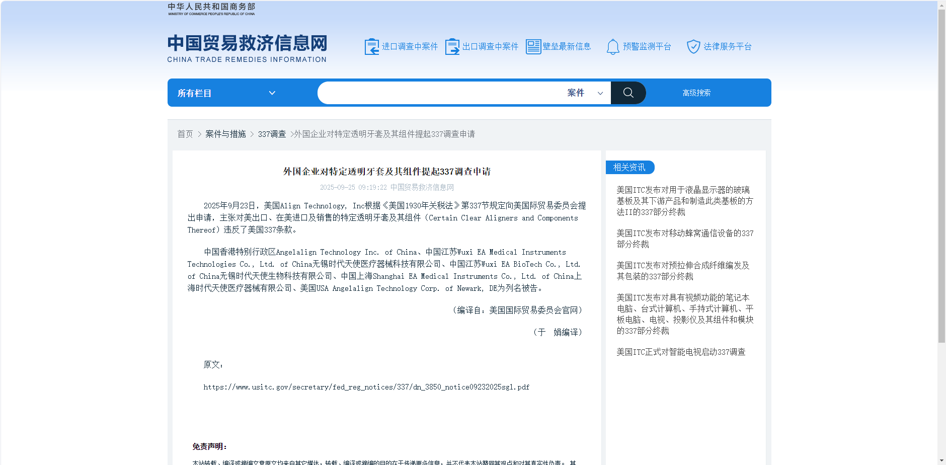Click the China Trade Remedies Information logo
The height and width of the screenshot is (465, 946).
point(247,48)
